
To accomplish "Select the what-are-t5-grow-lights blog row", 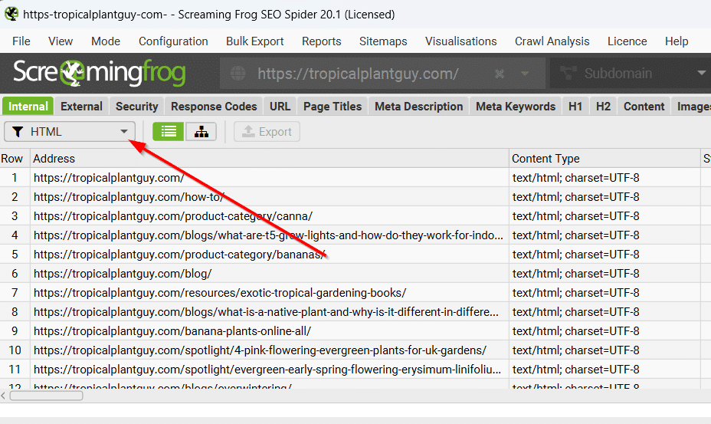I will (x=270, y=235).
